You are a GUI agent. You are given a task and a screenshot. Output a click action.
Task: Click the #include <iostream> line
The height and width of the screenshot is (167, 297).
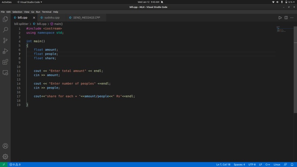point(44,28)
